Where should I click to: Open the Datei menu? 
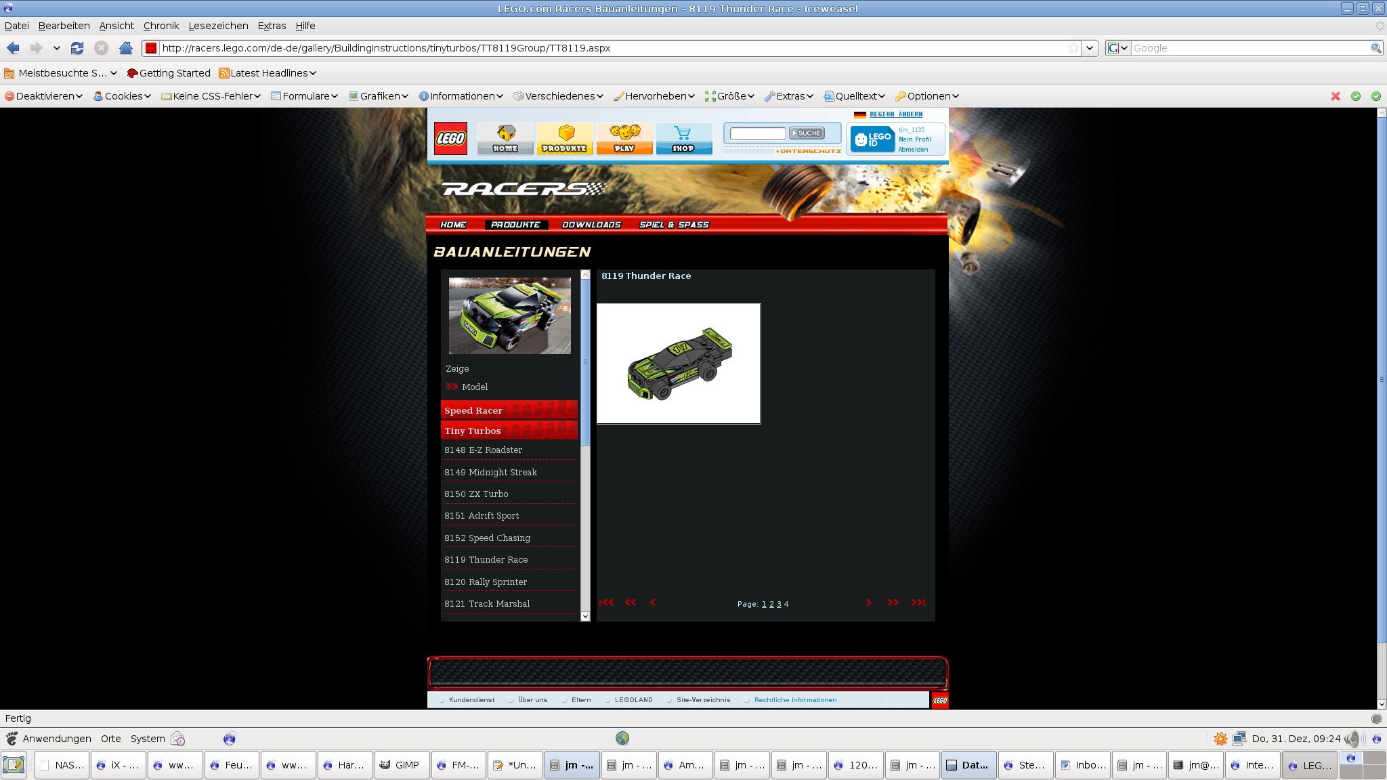pos(16,26)
